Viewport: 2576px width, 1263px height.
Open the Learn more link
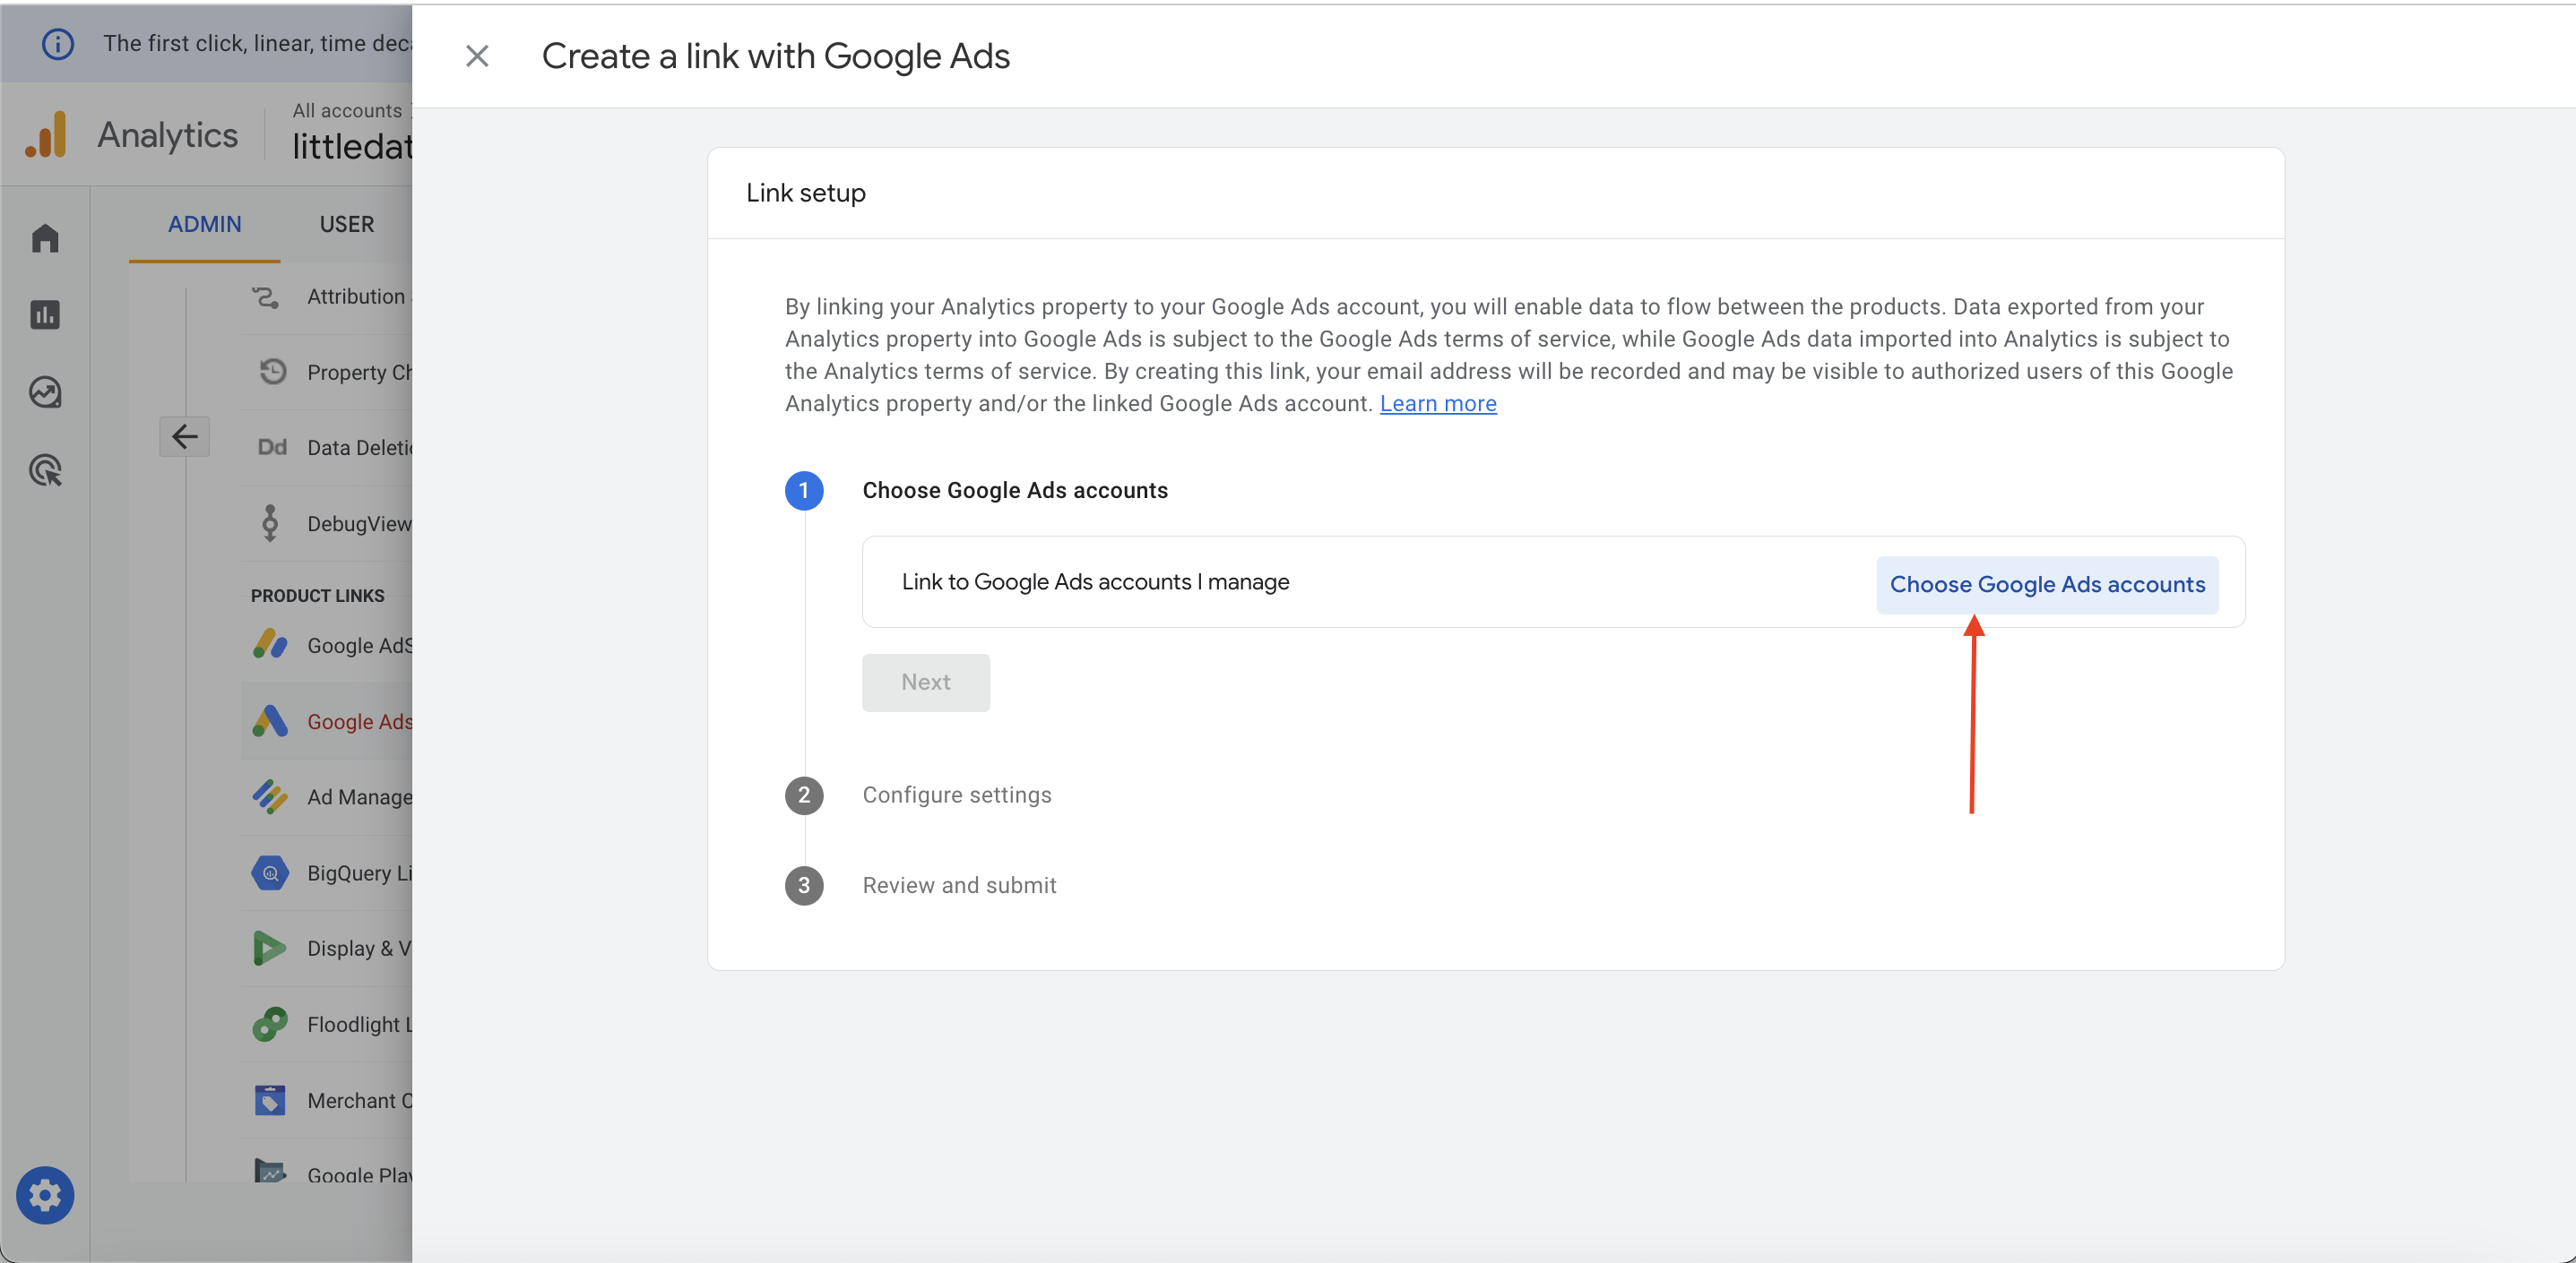click(x=1437, y=403)
